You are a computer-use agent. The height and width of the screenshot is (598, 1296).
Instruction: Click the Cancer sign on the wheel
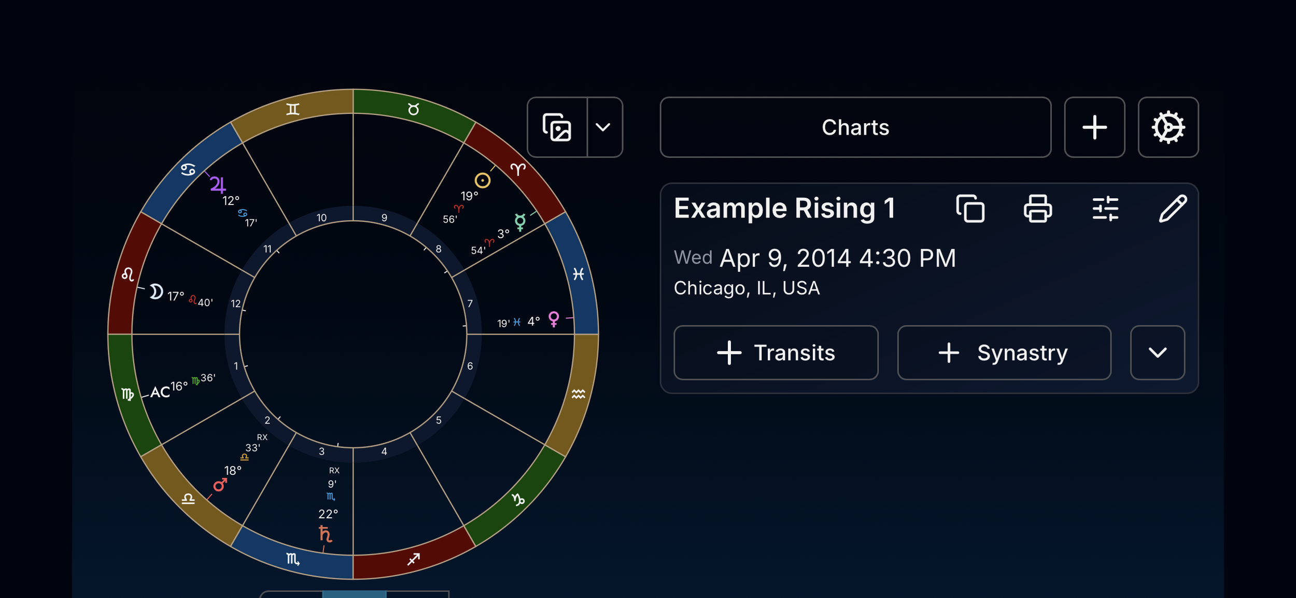tap(188, 169)
